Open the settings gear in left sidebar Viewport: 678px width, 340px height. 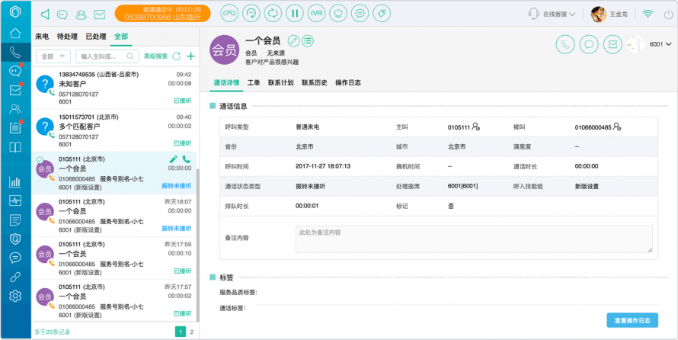click(x=15, y=296)
